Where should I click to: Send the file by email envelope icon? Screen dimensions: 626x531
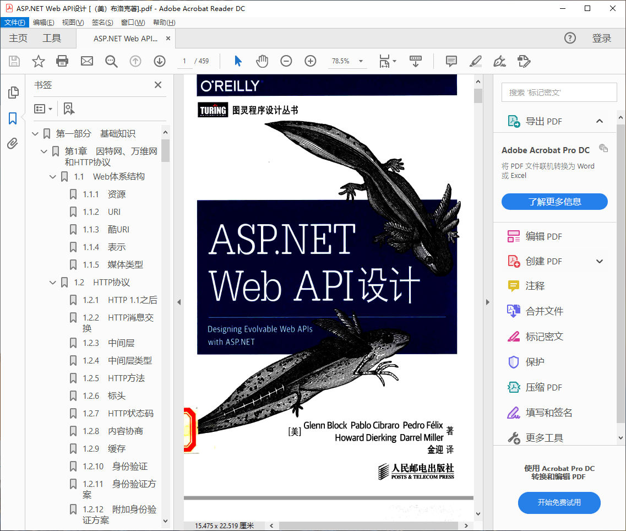[87, 61]
